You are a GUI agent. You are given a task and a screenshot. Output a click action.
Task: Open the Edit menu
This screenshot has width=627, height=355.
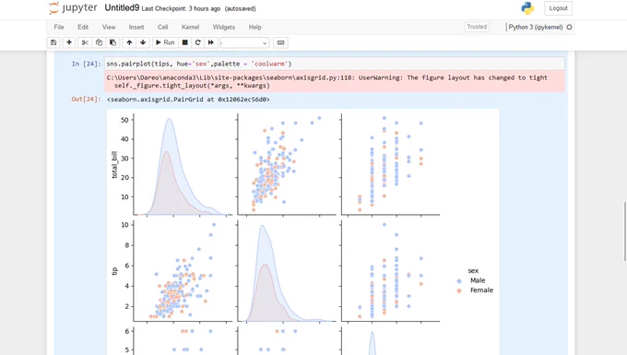click(83, 27)
